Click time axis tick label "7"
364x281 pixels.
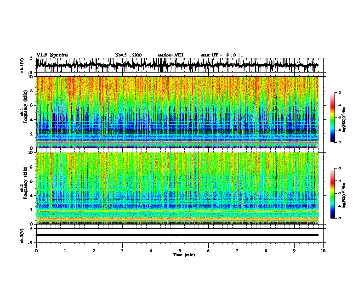click(237, 250)
